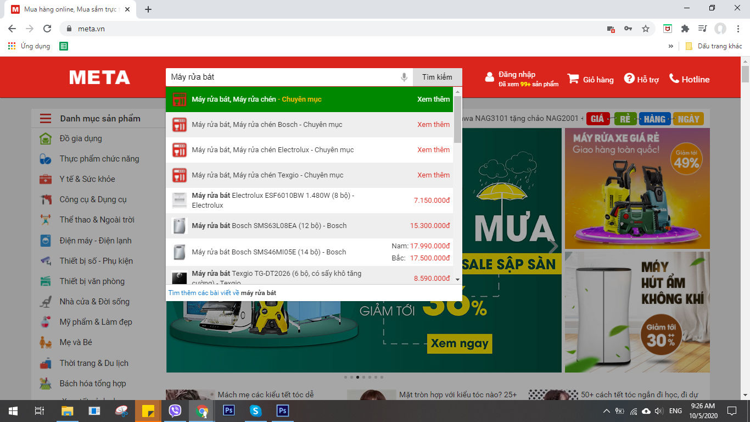Click the dishwasher icon in the green suggestion row
The image size is (750, 422).
pos(180,99)
